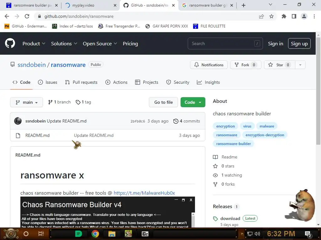Open README.md in the file list
Screen dimensions: 321x240
coord(38,136)
